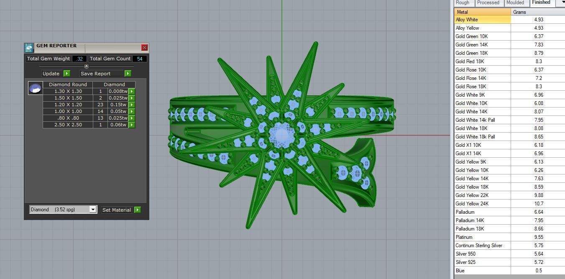The height and width of the screenshot is (279, 565).
Task: Click green arrow for 1.00 X 1.00 row
Action: [x=132, y=111]
